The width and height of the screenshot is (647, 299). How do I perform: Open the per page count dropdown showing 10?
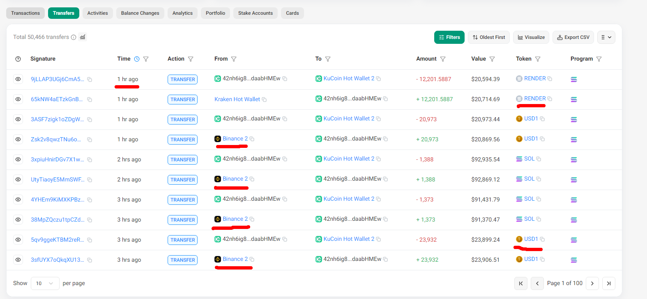click(45, 283)
